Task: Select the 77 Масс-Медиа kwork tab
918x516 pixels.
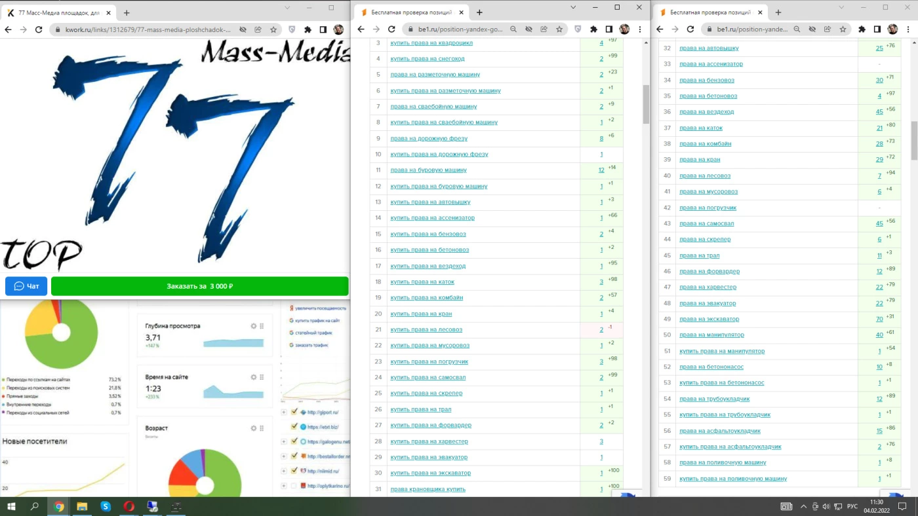Action: (x=59, y=12)
